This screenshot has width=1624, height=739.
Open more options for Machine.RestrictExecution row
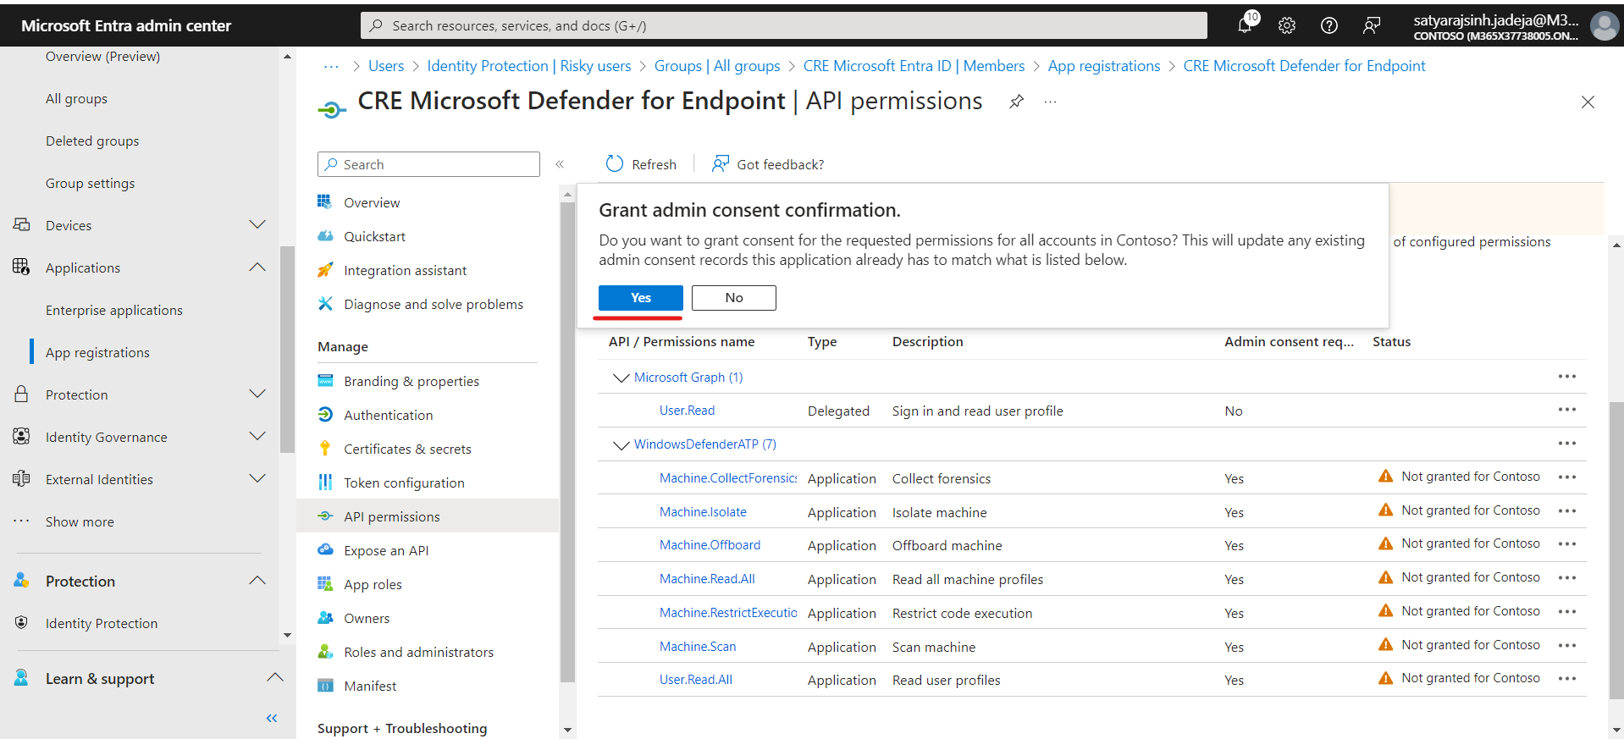coord(1567,612)
